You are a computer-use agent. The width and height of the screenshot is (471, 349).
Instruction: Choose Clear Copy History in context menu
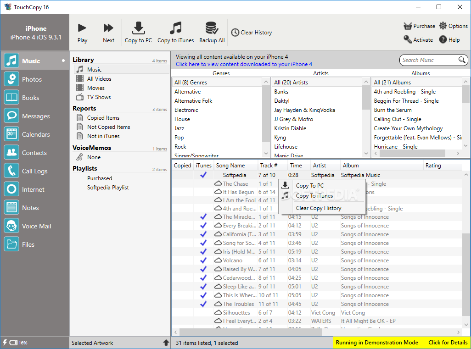pyautogui.click(x=321, y=208)
